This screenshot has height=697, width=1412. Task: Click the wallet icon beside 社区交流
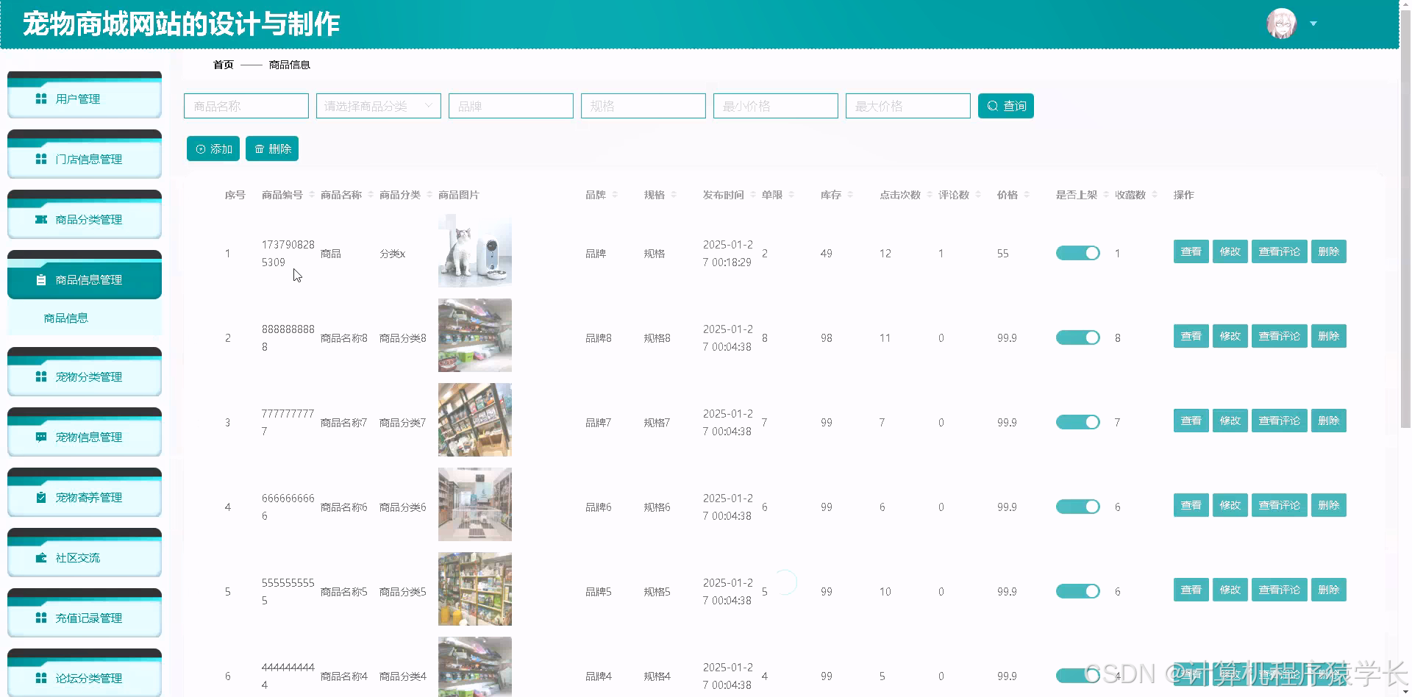[41, 557]
